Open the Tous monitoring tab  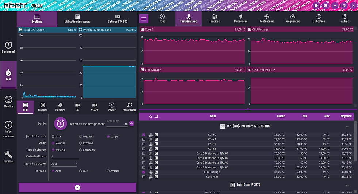coord(162,19)
